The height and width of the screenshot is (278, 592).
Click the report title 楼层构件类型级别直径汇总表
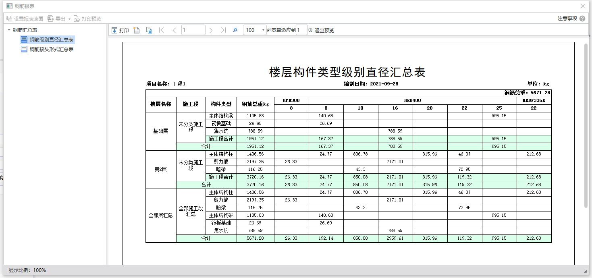pos(347,72)
